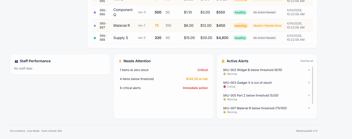The height and width of the screenshot is (139, 352).
Task: Click the 4 items below threshold row
Action: point(164,79)
